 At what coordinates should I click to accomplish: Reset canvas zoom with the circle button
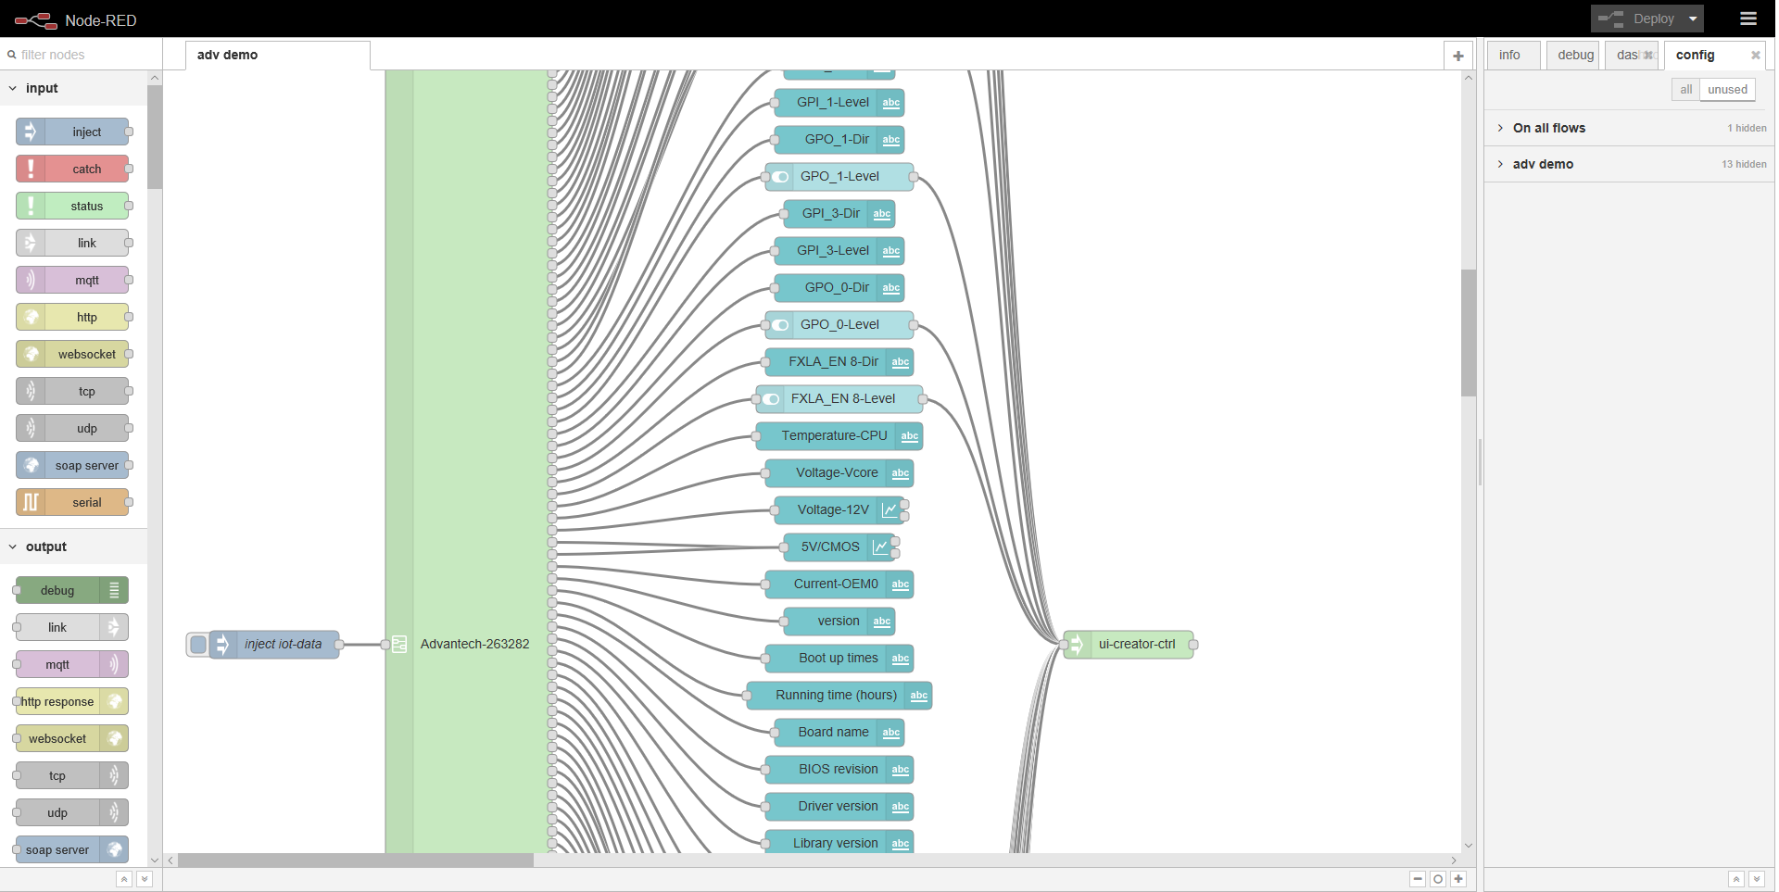(1438, 879)
